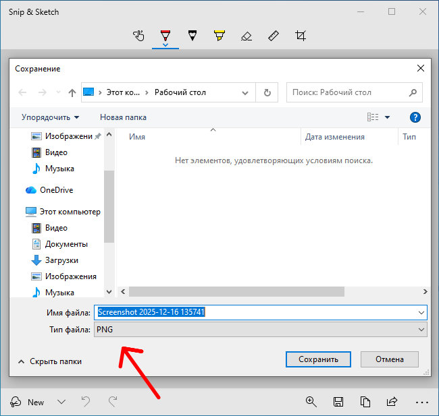Select pinned Изображени quick access item

click(66, 136)
